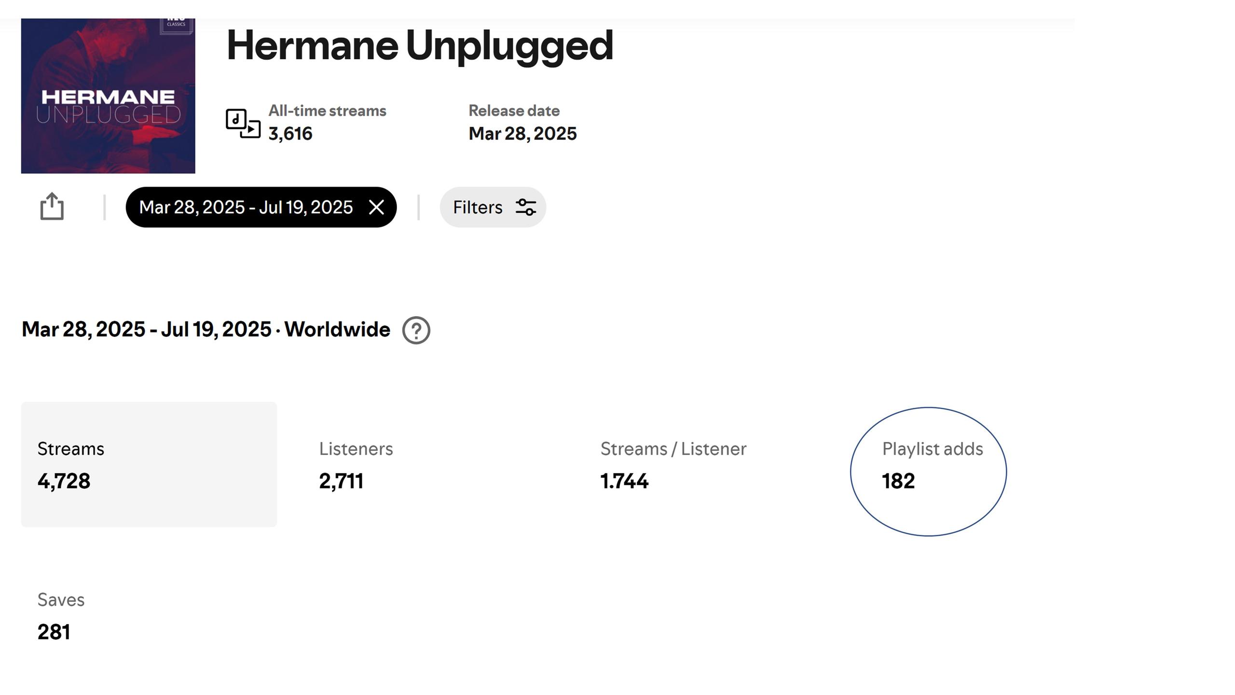Click the release date Mar 28, 2025

(522, 134)
